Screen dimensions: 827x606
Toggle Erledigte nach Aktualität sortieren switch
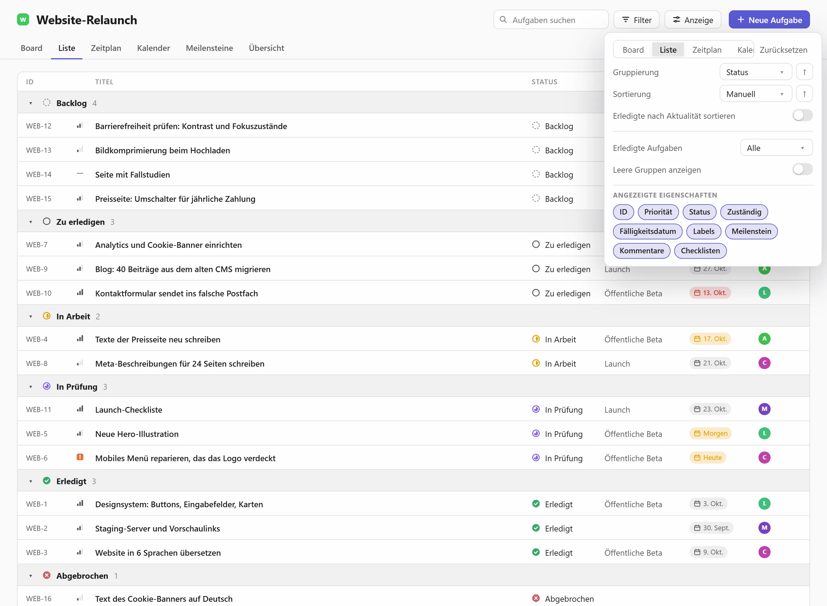tap(802, 115)
